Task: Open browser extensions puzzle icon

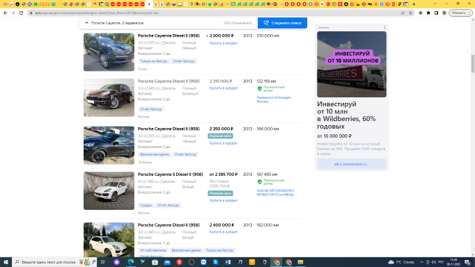Action: (x=428, y=13)
